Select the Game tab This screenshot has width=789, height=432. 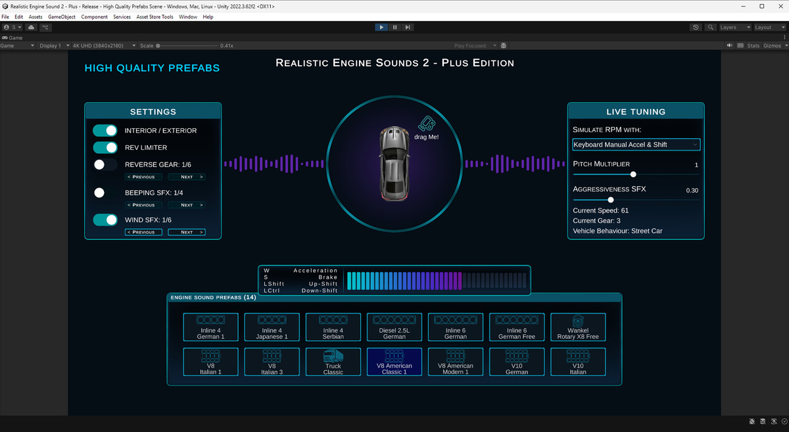point(12,37)
